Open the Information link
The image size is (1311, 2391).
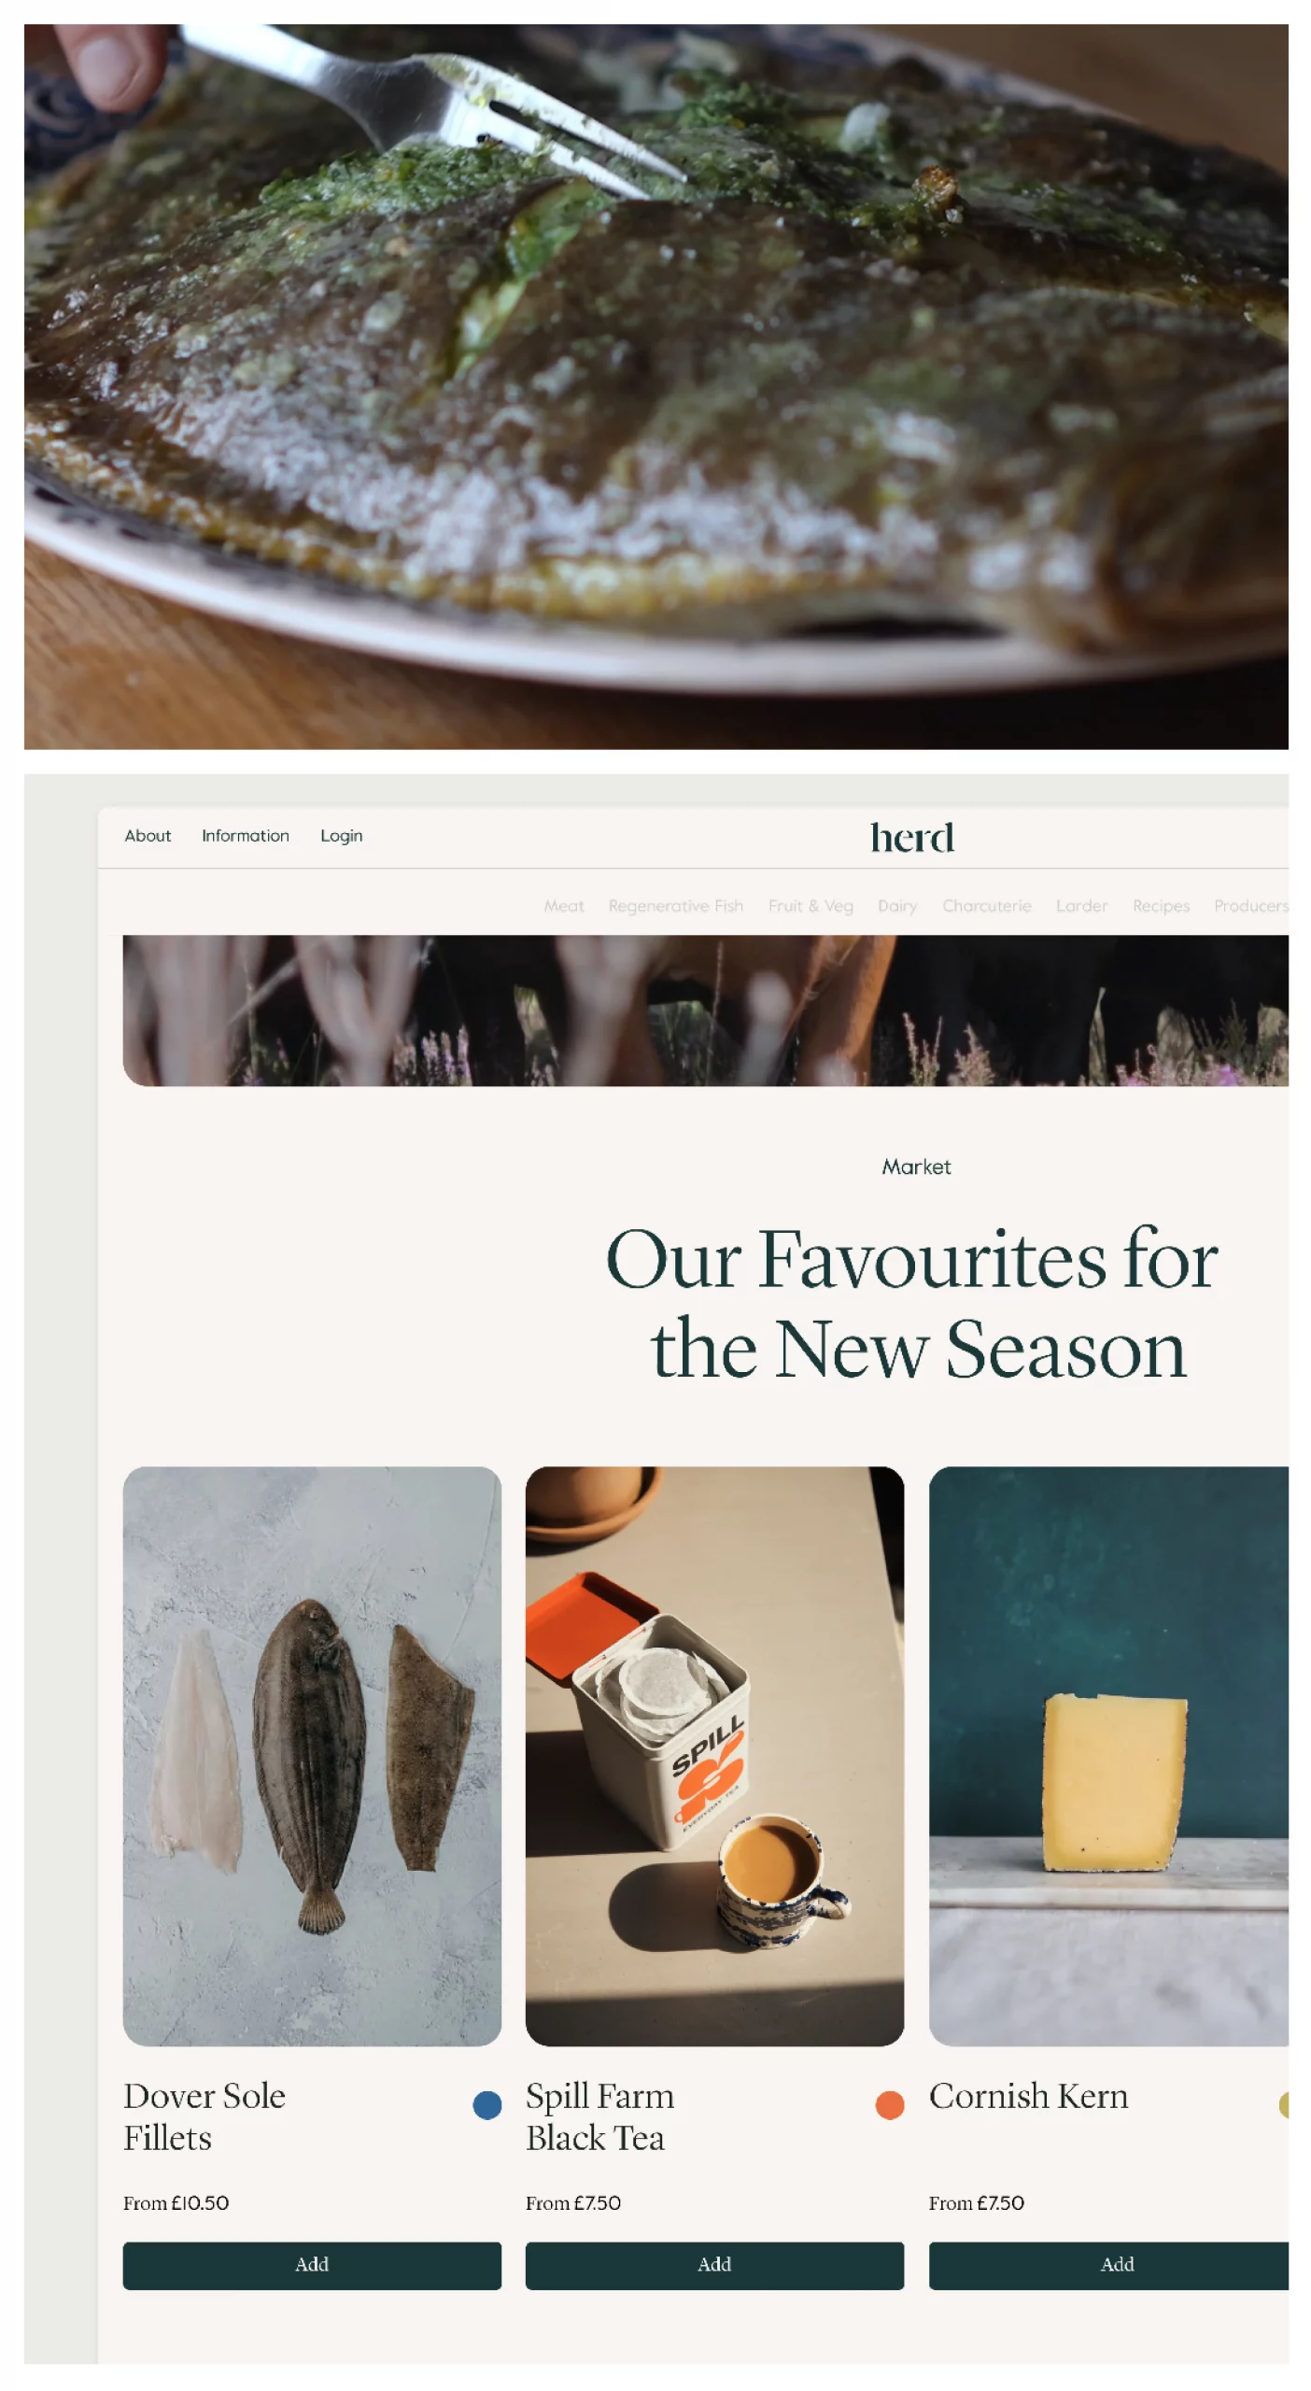point(246,836)
